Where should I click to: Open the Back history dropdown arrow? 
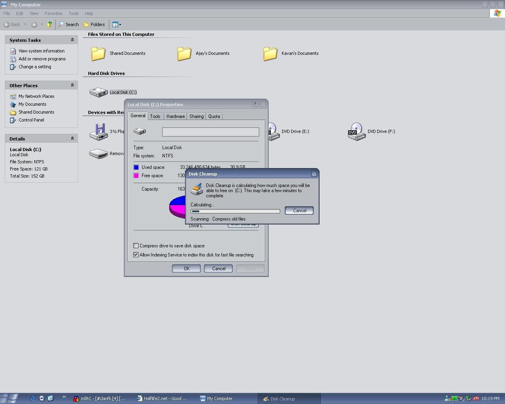[25, 24]
